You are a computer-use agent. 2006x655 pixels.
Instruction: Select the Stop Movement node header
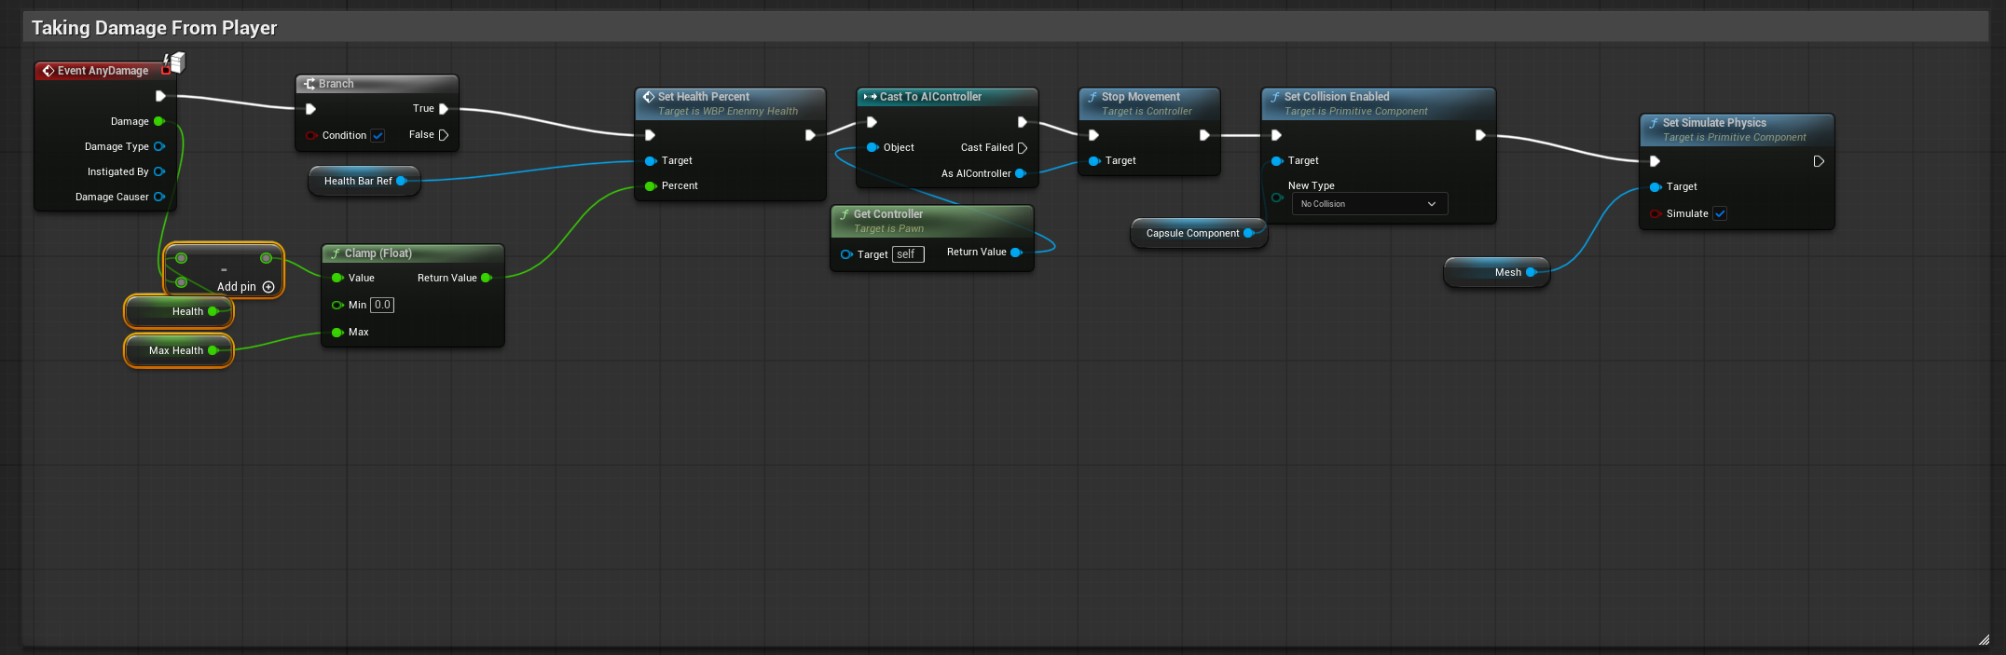tap(1149, 103)
